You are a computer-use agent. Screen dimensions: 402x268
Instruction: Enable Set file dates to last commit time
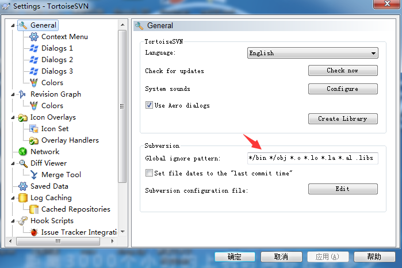149,173
